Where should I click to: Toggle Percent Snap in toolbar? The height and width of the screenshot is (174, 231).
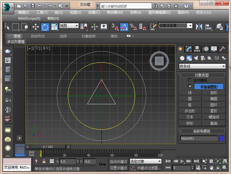tap(133, 27)
